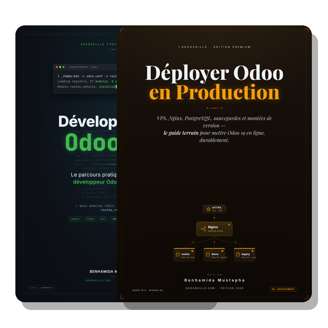The height and width of the screenshot is (328, 328).
Task: Click 'ODOO 19.0 · NIVEAU 03' footer text
Action: click(148, 290)
